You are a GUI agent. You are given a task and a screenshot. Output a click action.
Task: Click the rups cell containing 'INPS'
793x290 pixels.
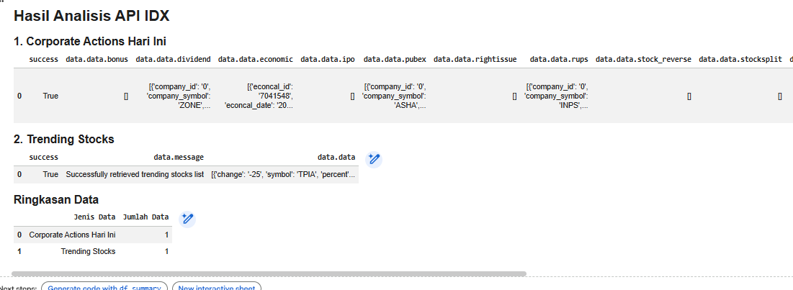coord(556,96)
